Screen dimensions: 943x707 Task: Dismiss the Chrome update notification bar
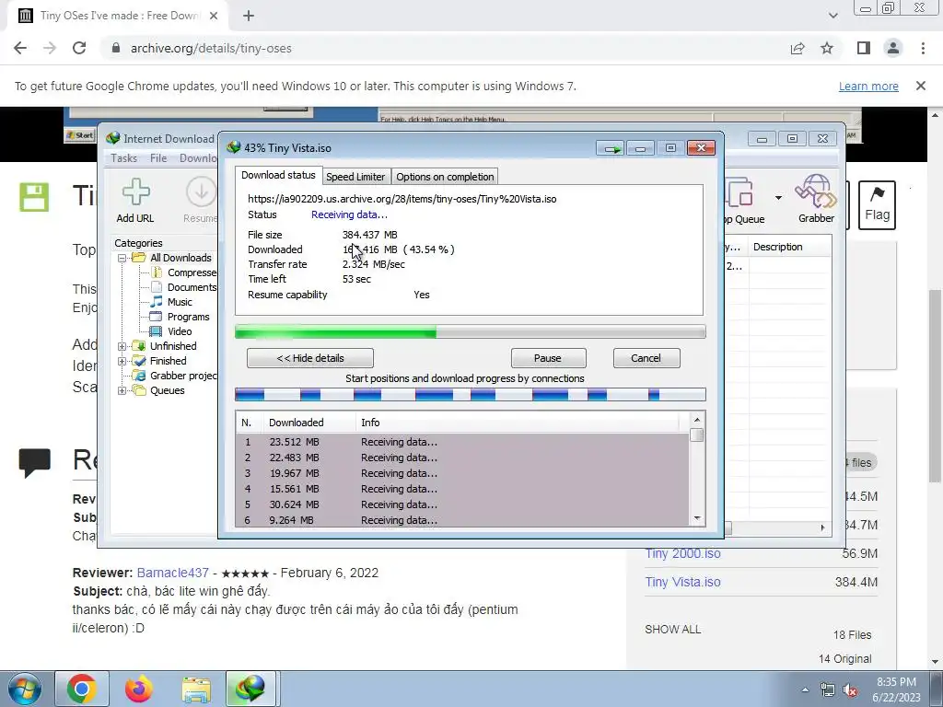coord(920,86)
